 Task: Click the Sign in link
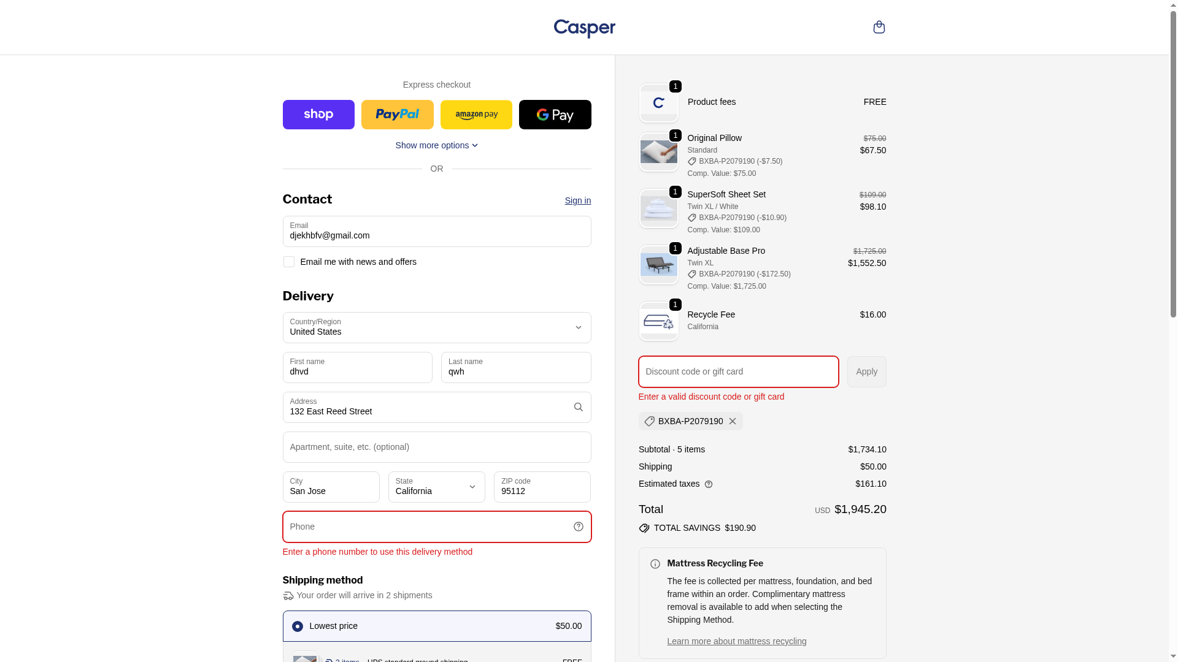point(577,200)
